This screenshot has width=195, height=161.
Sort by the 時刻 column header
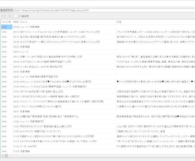16,22
